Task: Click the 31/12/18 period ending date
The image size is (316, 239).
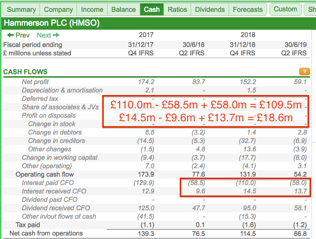Action: (242, 45)
